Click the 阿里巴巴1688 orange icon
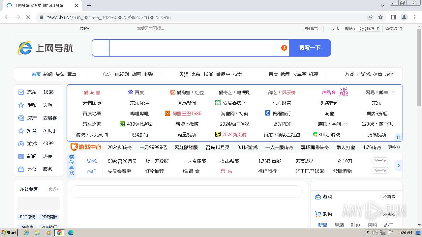422x237 pixels. (x=167, y=113)
